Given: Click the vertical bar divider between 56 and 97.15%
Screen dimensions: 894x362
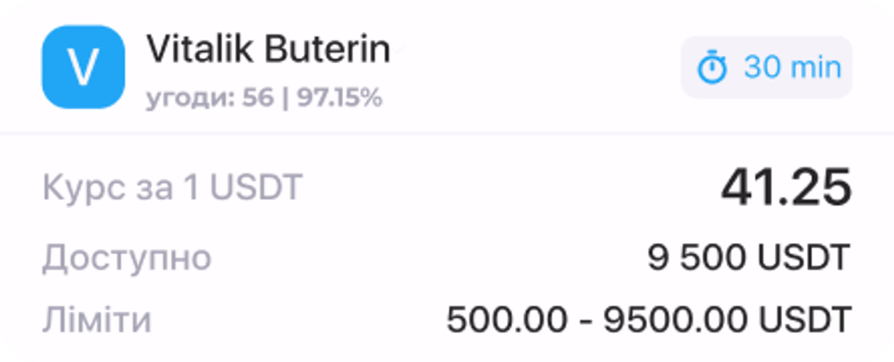Looking at the screenshot, I should (x=285, y=99).
